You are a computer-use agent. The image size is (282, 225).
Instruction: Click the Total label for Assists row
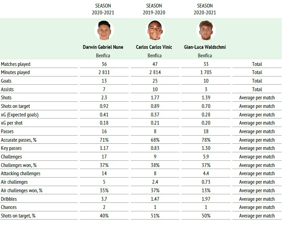257,89
